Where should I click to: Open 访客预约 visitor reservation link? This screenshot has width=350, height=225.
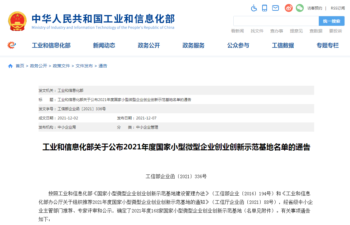click(x=314, y=8)
